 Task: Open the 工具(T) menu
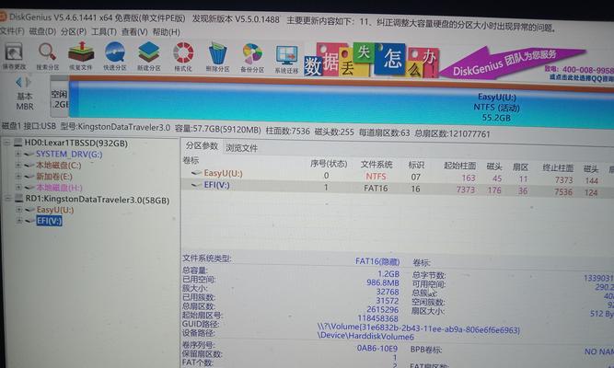104,31
